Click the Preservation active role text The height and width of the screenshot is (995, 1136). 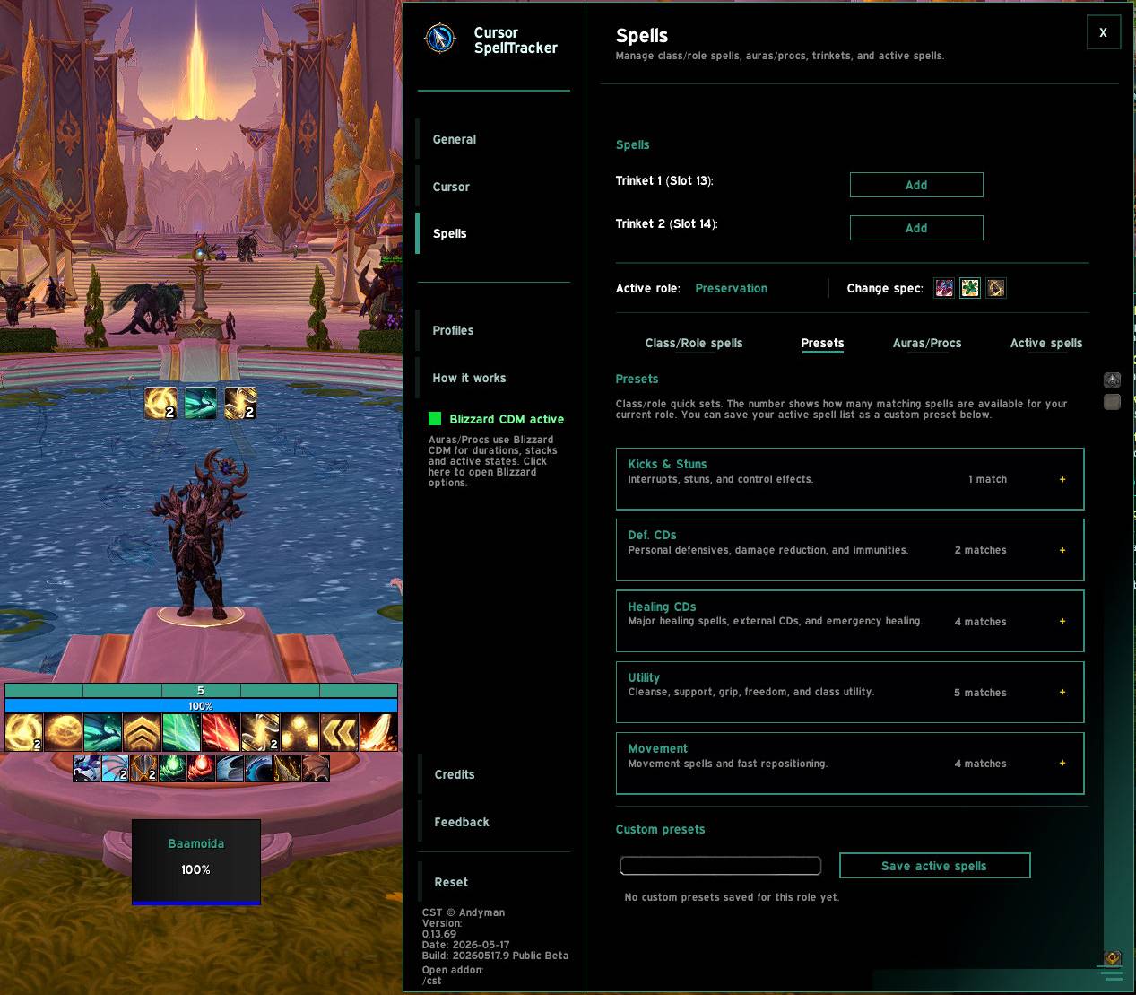click(731, 288)
